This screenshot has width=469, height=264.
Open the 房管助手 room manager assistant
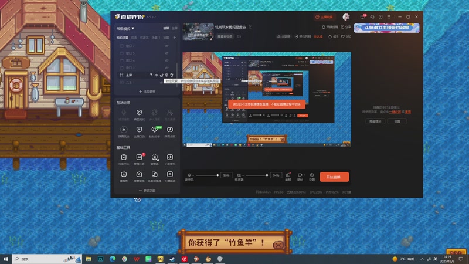pos(139,177)
